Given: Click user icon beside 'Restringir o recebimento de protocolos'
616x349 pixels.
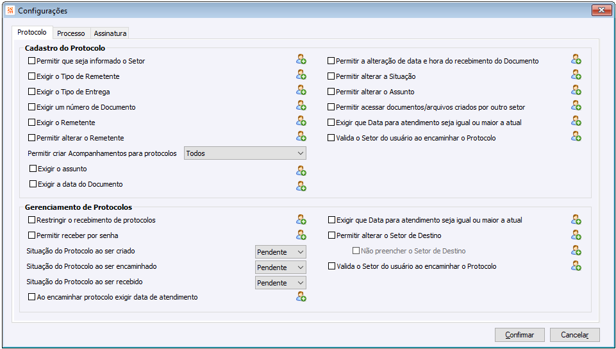Looking at the screenshot, I should (x=301, y=220).
